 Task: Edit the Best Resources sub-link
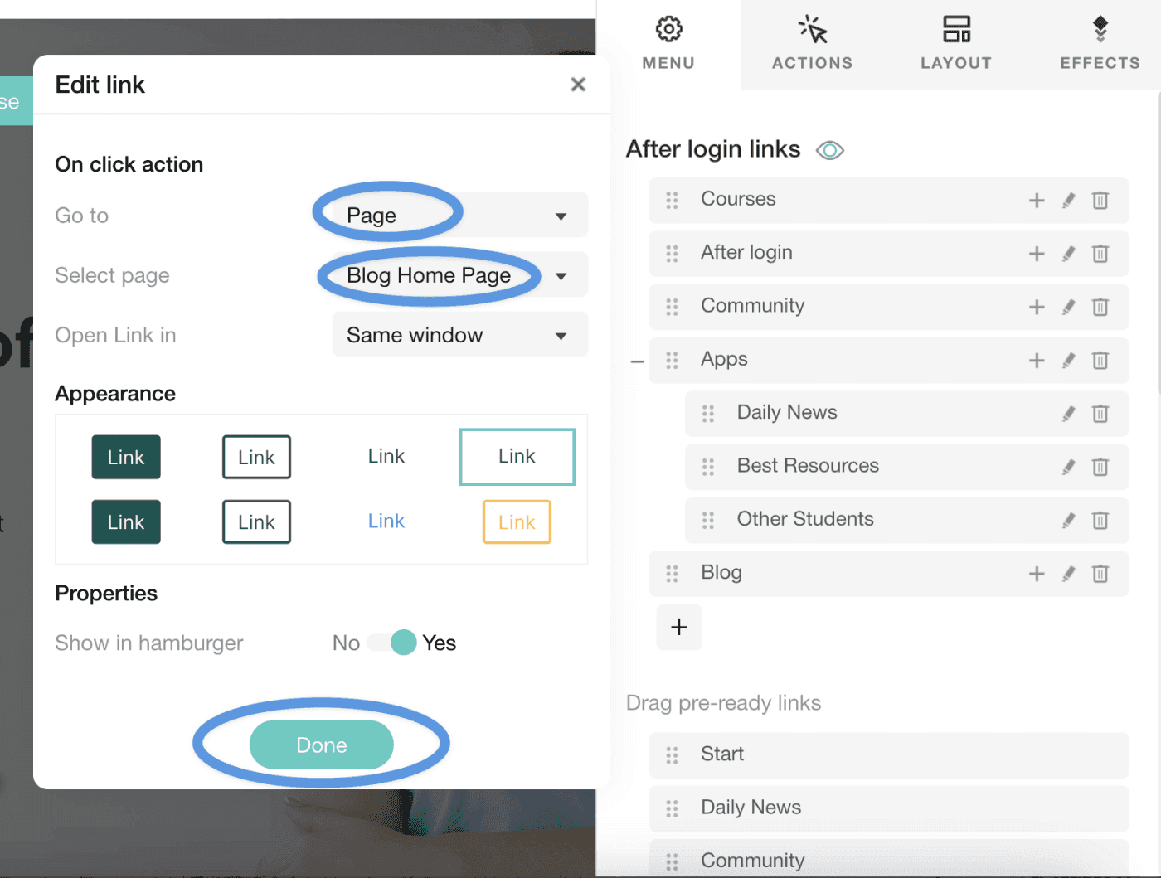click(1069, 467)
